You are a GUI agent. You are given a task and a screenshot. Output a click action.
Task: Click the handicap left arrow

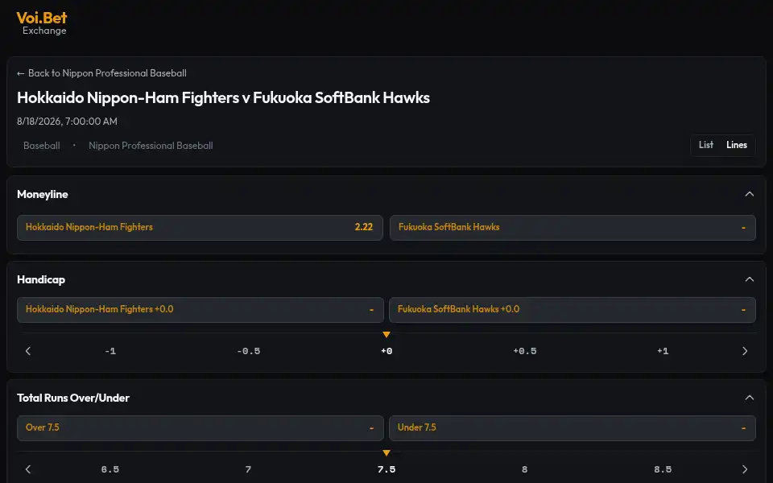click(x=28, y=351)
